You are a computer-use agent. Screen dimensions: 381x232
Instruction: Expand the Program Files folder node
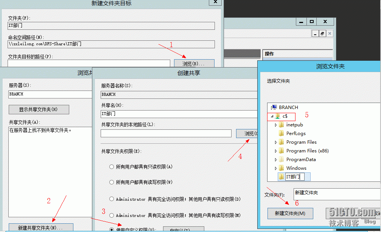[276, 142]
